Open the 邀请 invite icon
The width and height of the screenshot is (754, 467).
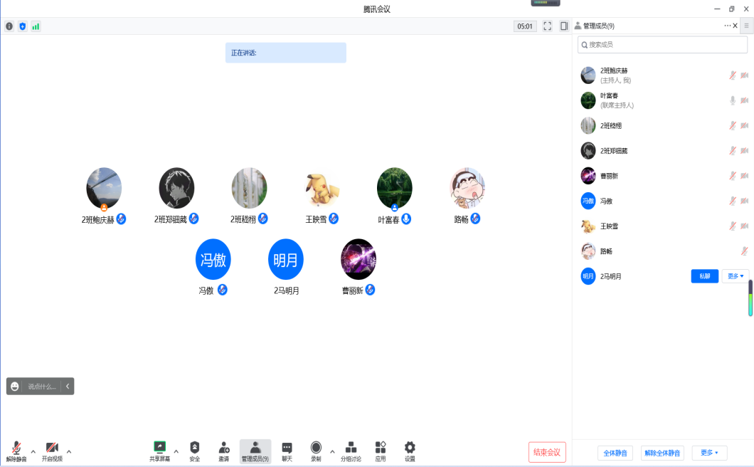pos(224,448)
